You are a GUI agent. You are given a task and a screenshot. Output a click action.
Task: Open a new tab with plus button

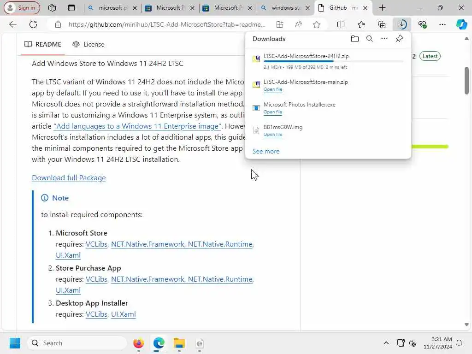[382, 8]
